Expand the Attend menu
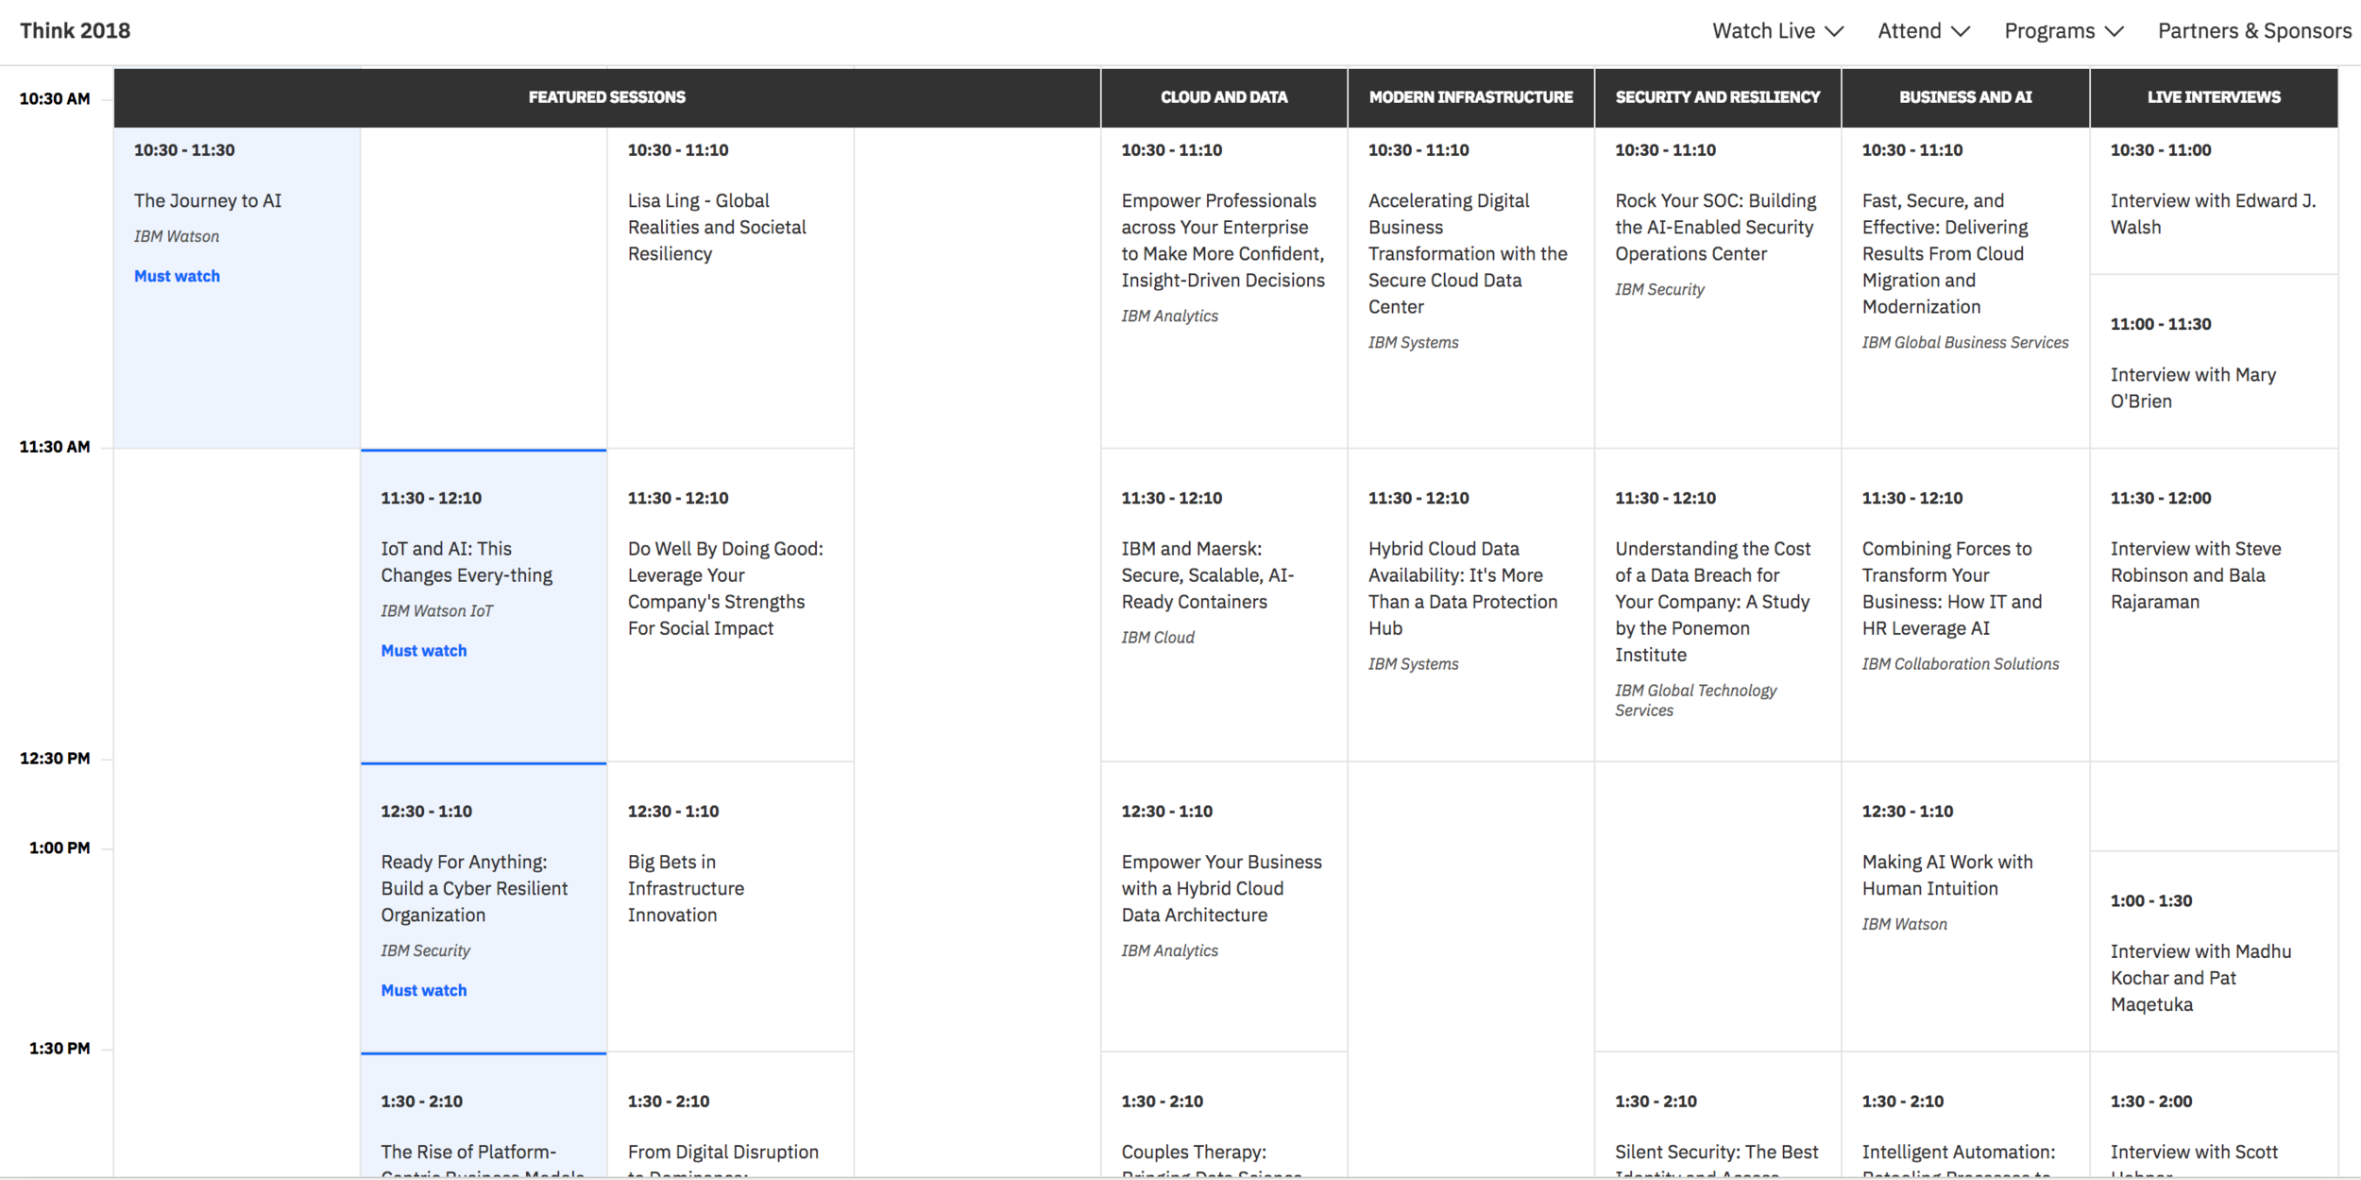Image resolution: width=2361 pixels, height=1180 pixels. coord(1924,31)
